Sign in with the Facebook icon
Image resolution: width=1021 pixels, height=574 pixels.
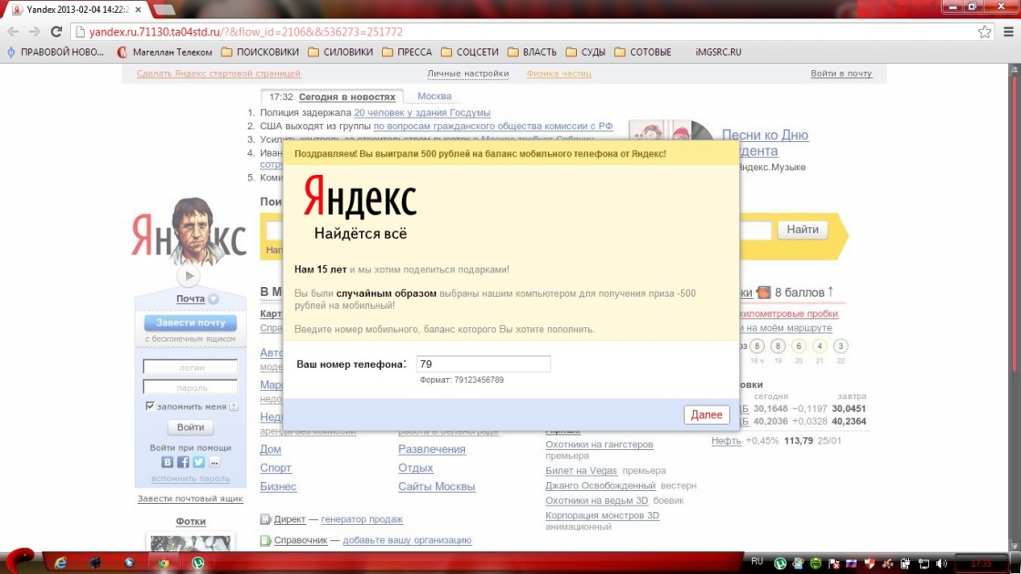pyautogui.click(x=183, y=462)
